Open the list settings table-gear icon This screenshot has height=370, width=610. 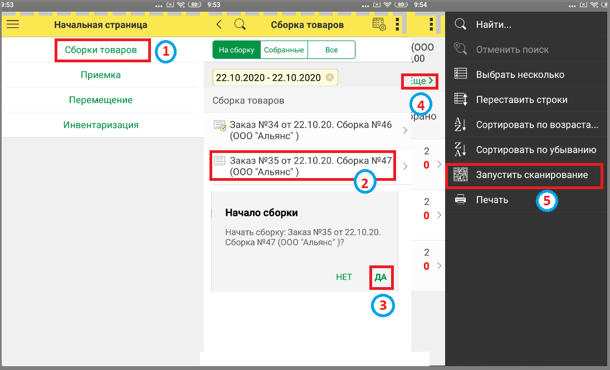point(379,24)
